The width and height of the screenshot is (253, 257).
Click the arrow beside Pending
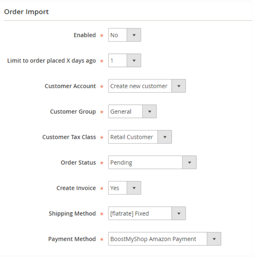189,163
